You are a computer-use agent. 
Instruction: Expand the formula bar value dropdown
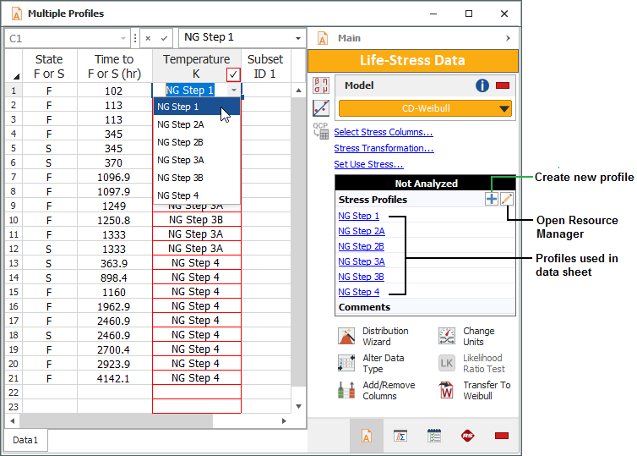(x=297, y=38)
